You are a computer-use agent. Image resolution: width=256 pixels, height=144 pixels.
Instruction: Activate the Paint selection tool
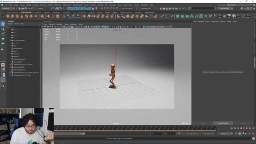point(3,34)
